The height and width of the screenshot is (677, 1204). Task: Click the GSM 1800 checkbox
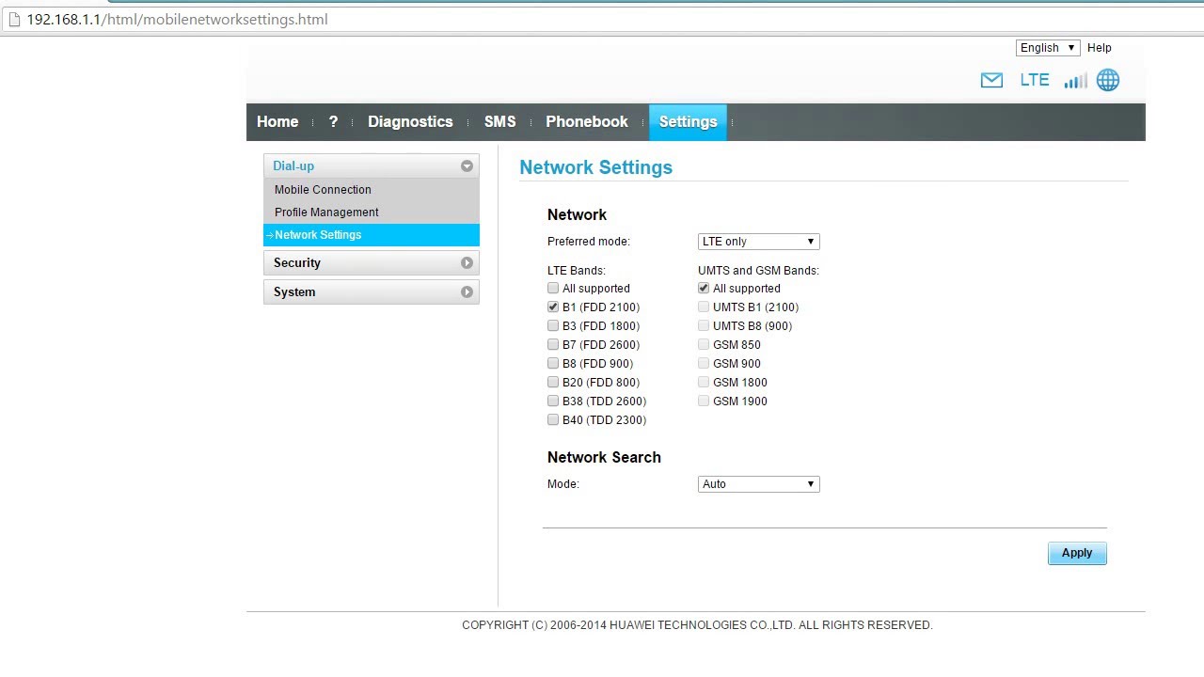[704, 383]
